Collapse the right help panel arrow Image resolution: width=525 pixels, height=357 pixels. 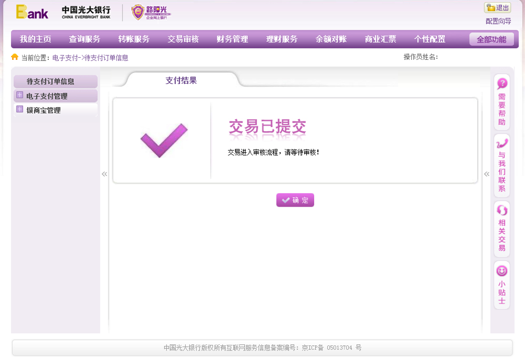(487, 174)
